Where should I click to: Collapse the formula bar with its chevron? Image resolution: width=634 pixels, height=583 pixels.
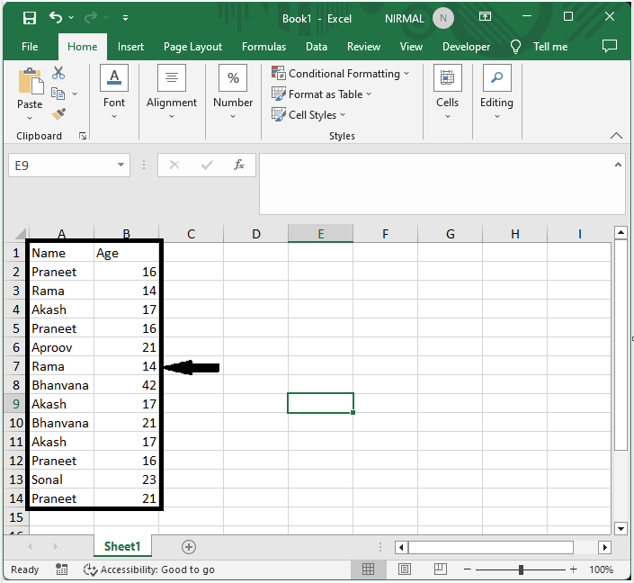point(618,165)
